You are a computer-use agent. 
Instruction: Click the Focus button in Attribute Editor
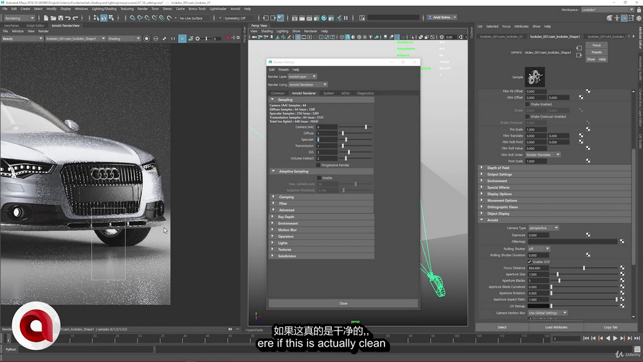tap(597, 45)
